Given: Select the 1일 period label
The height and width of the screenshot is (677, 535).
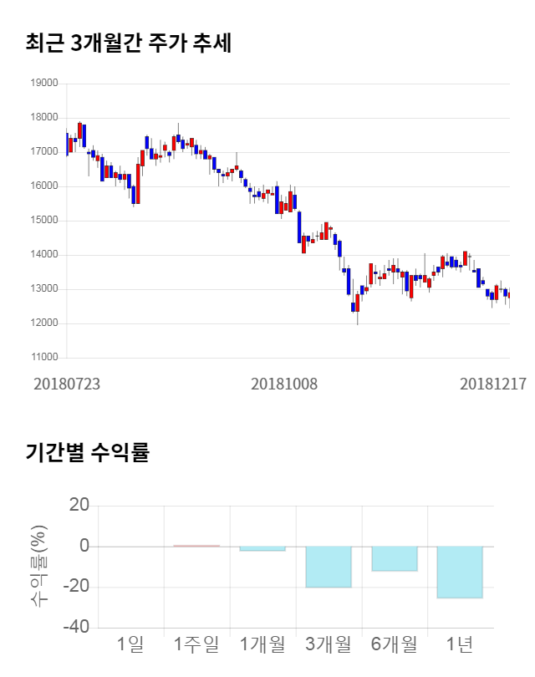Looking at the screenshot, I should pos(131,644).
